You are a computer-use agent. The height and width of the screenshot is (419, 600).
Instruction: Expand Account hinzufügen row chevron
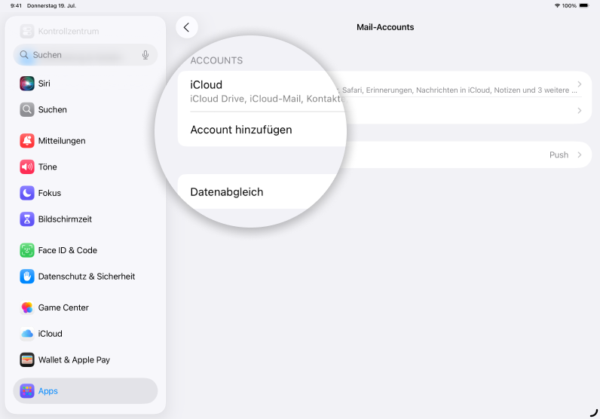click(579, 111)
